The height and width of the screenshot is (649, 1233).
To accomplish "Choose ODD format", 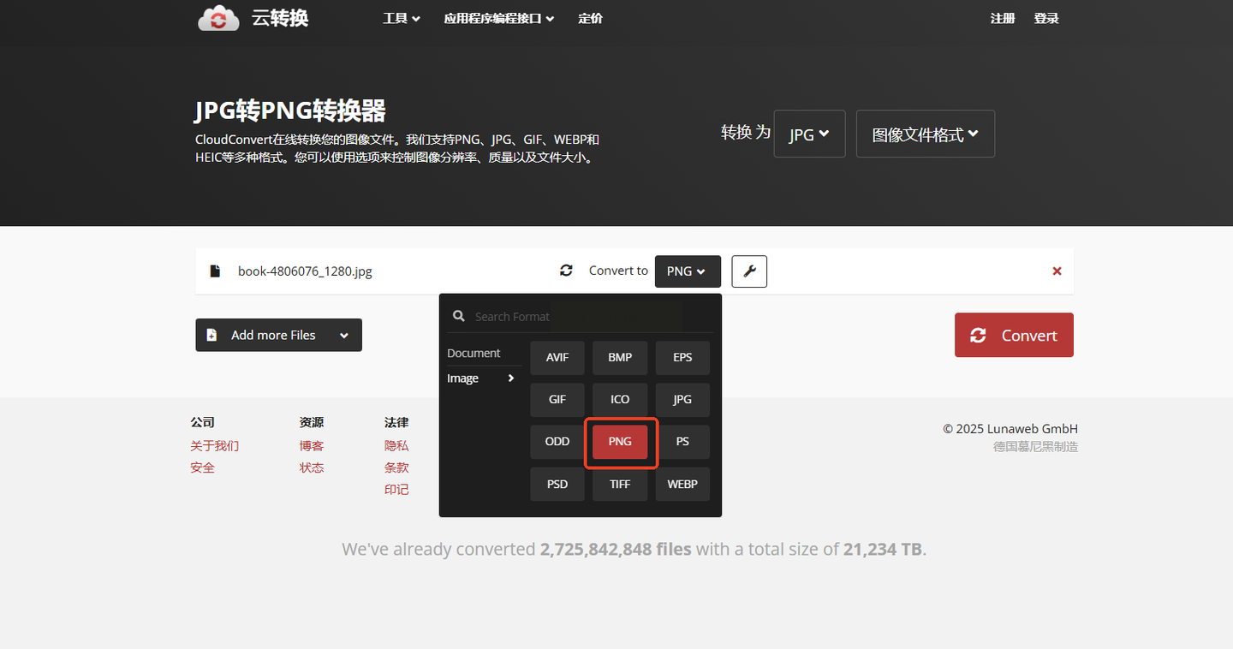I will pos(557,442).
